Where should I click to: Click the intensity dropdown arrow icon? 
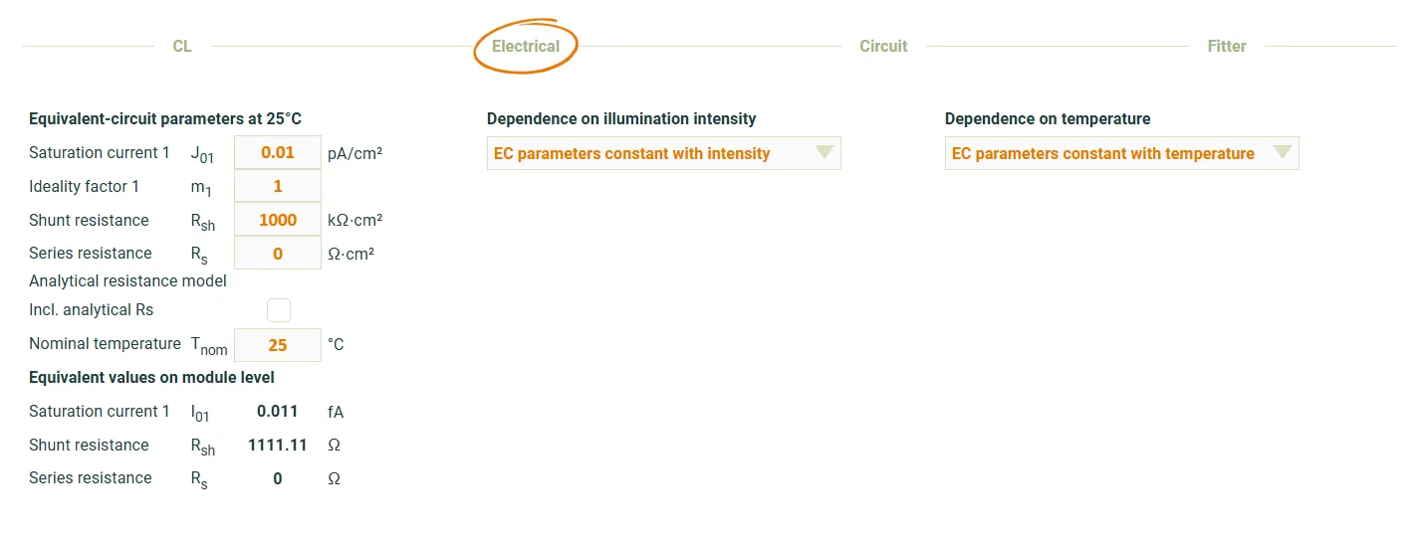[824, 153]
